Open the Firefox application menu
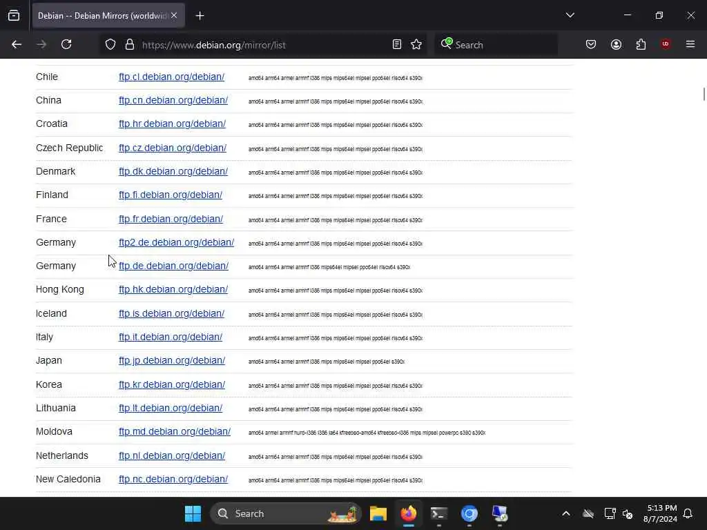This screenshot has width=707, height=530. coord(690,44)
